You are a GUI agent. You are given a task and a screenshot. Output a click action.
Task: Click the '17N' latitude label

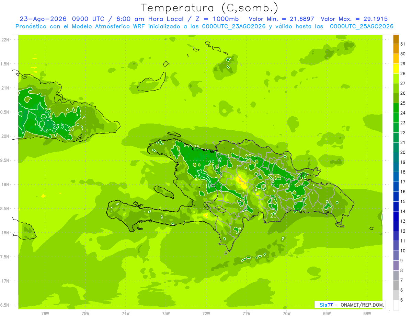(x=5, y=281)
